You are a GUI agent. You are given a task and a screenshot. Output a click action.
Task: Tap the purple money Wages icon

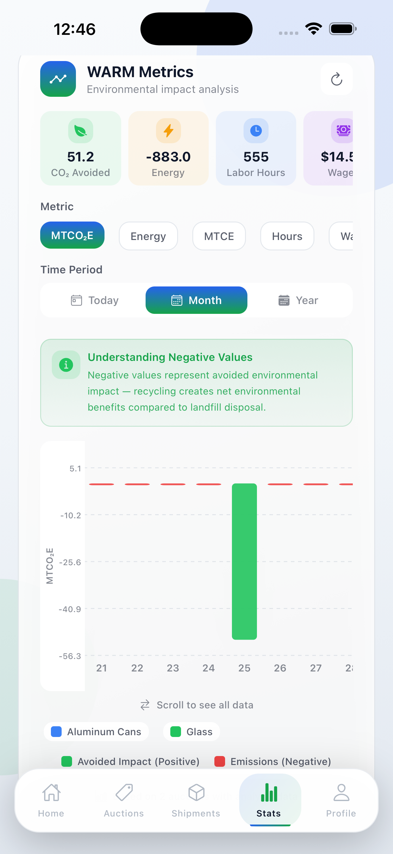[343, 131]
